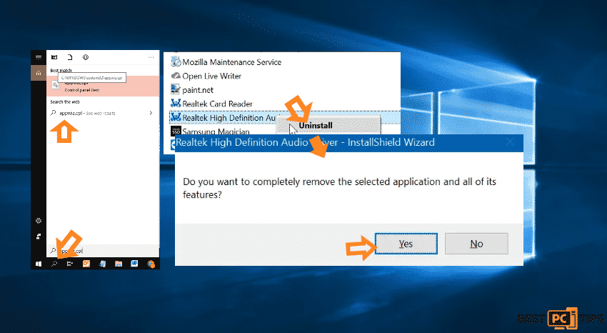The width and height of the screenshot is (607, 333).
Task: Open the blue notepad-style taskbar app
Action: pyautogui.click(x=102, y=264)
